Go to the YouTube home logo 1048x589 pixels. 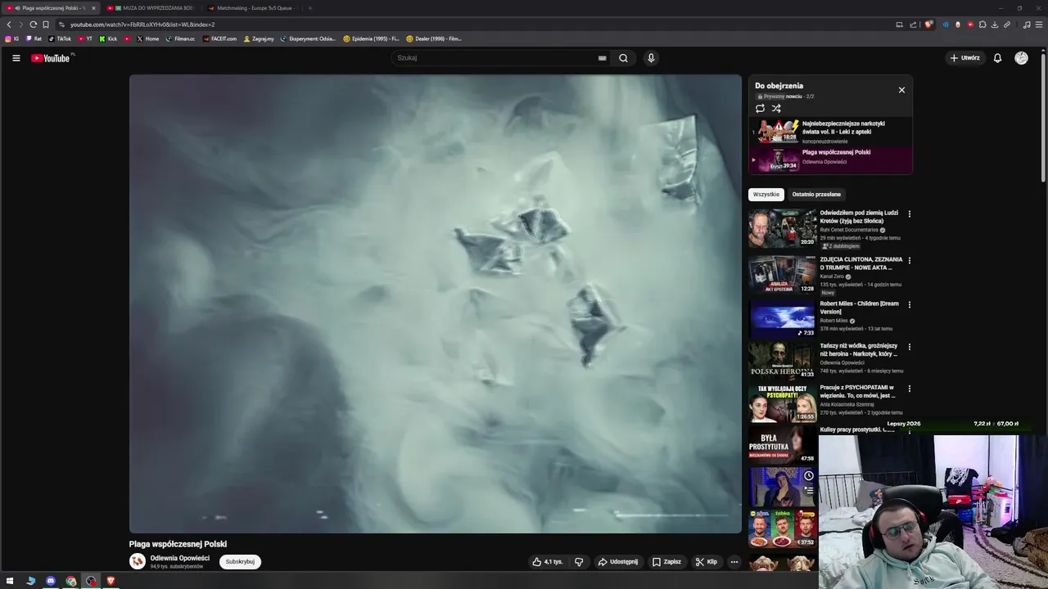(x=52, y=58)
